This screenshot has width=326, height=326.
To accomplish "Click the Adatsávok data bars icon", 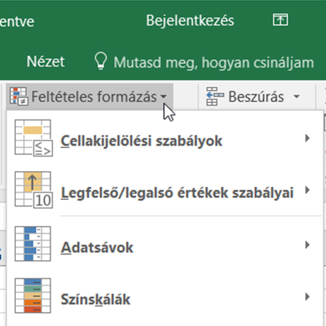I will (x=33, y=243).
